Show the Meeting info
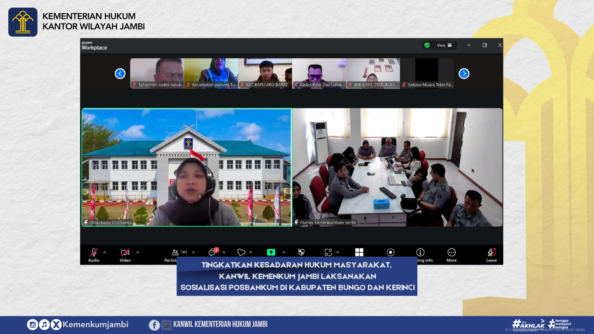This screenshot has height=334, width=594. point(420,252)
